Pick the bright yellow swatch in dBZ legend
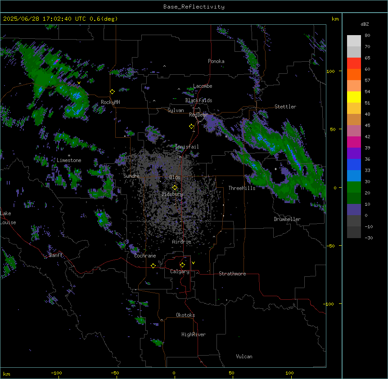Image resolution: width=388 pixels, height=379 pixels. [354, 97]
